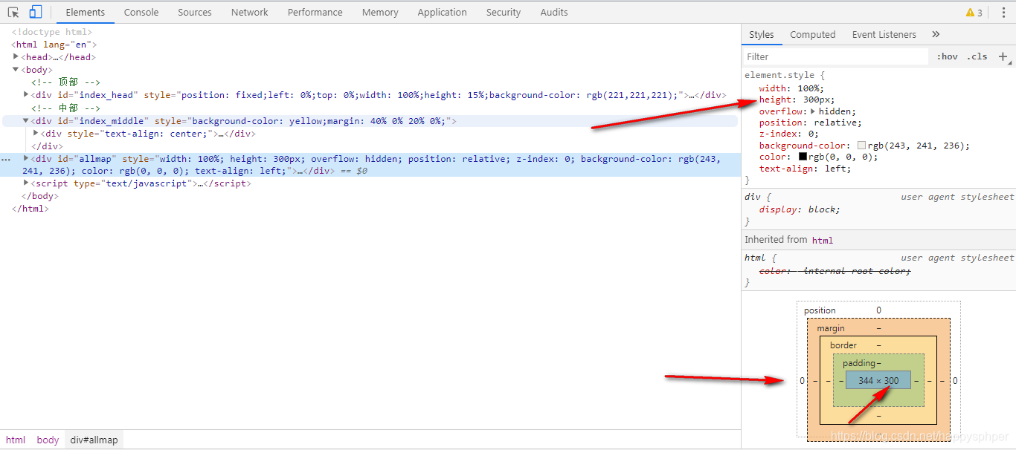This screenshot has height=450, width=1016.
Task: Focus the styles Filter input field
Action: (836, 56)
